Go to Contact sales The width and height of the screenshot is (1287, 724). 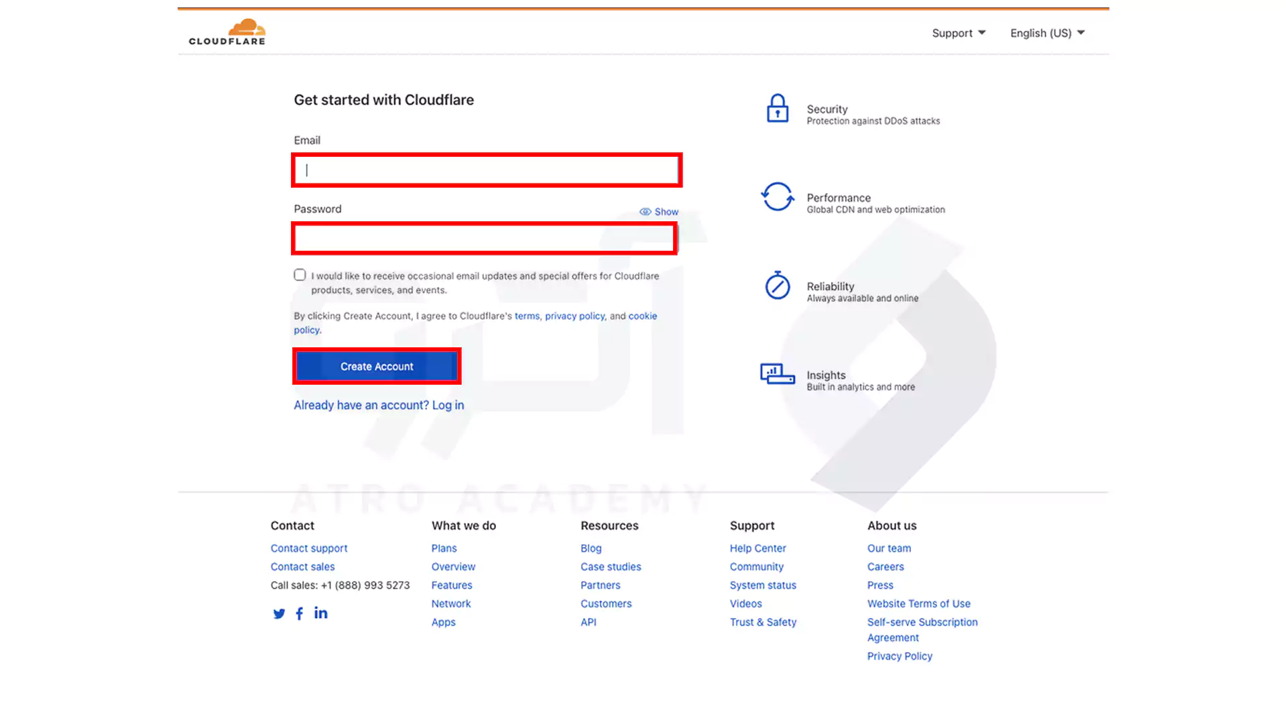[x=302, y=567]
